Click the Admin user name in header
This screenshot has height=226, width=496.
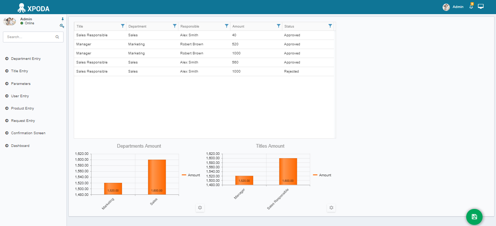tap(458, 7)
